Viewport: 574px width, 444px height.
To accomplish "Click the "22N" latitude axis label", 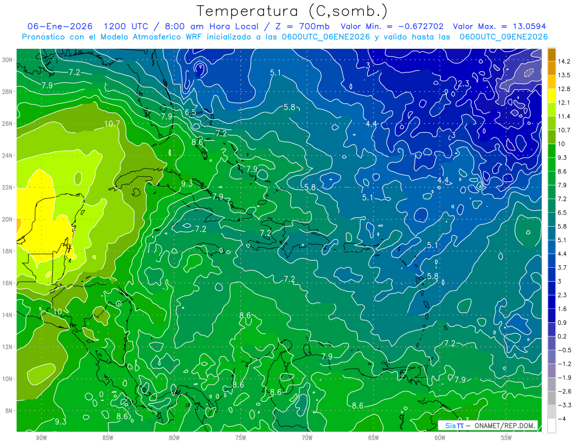I will click(7, 187).
